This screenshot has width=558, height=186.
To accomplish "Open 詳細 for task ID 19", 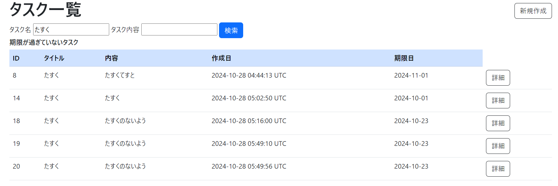I will tap(498, 146).
